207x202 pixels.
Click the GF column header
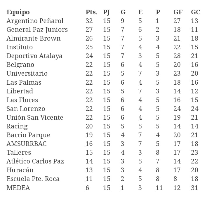pos(178,12)
